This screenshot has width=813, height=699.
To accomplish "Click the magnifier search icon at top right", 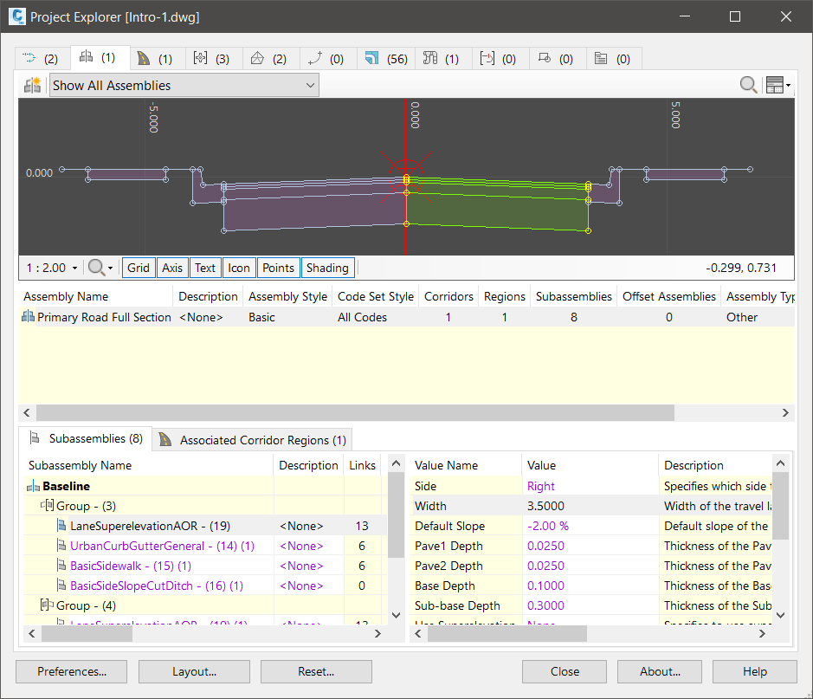I will [x=748, y=85].
